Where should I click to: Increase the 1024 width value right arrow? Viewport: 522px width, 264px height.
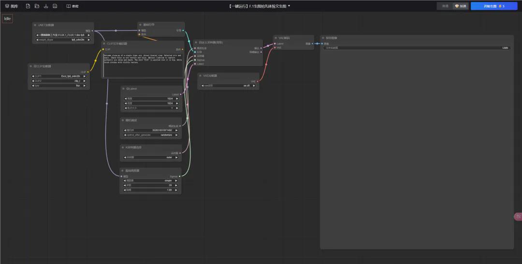177,99
